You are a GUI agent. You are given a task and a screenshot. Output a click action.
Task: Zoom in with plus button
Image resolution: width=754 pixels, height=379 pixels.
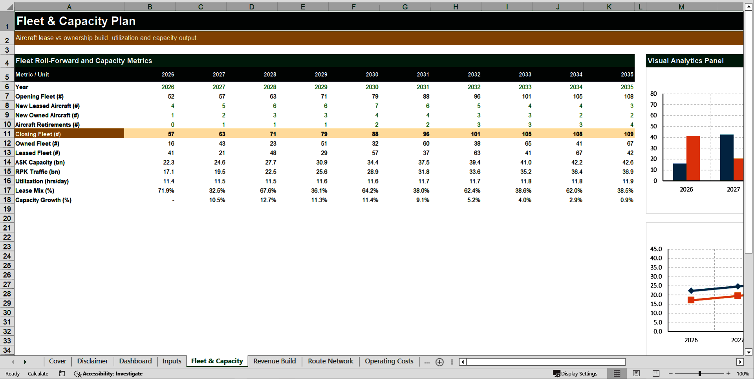(x=728, y=374)
